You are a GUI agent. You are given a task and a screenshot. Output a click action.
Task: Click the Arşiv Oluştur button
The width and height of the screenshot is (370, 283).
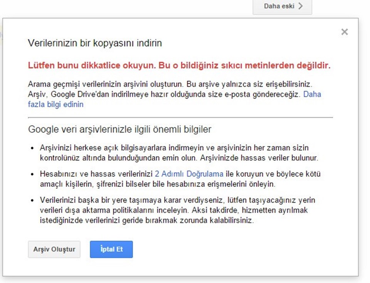[54, 249]
